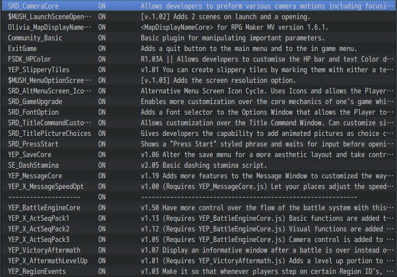Select the FSDK_HPColor plugin name
The image size is (397, 277).
pos(30,59)
